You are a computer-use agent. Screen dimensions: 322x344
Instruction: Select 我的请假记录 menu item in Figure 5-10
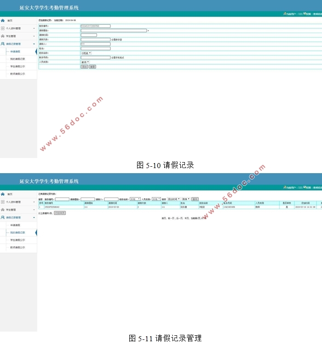[x=17, y=59]
